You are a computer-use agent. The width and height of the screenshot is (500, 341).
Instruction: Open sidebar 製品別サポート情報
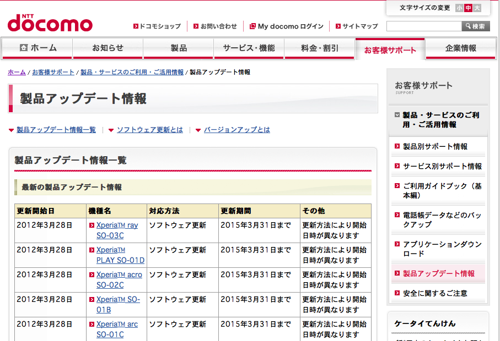click(x=435, y=147)
